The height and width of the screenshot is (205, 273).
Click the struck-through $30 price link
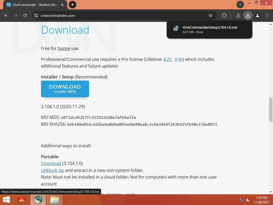(178, 59)
